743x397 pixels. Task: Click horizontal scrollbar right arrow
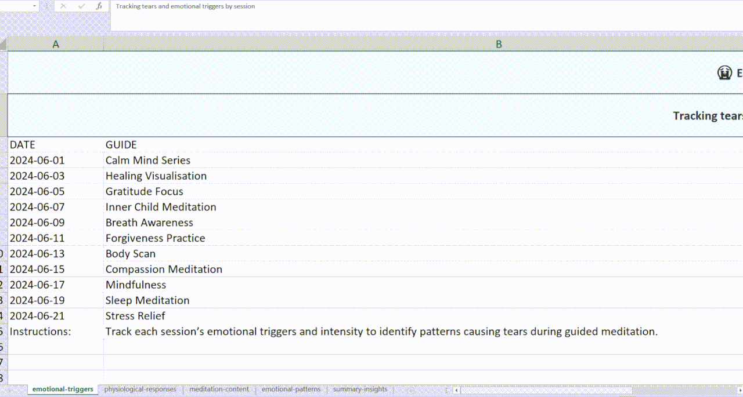click(739, 390)
